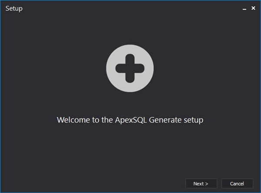Click the word Generate in the heading
Screen dimensions: 261x193
[166, 119]
